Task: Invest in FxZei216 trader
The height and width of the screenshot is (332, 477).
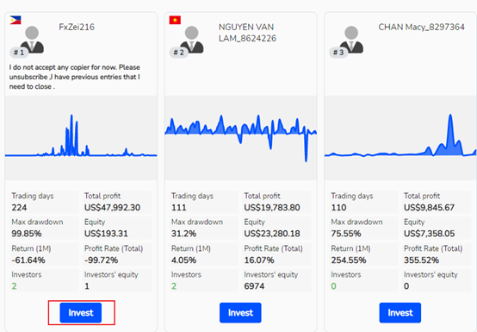Action: [x=81, y=312]
